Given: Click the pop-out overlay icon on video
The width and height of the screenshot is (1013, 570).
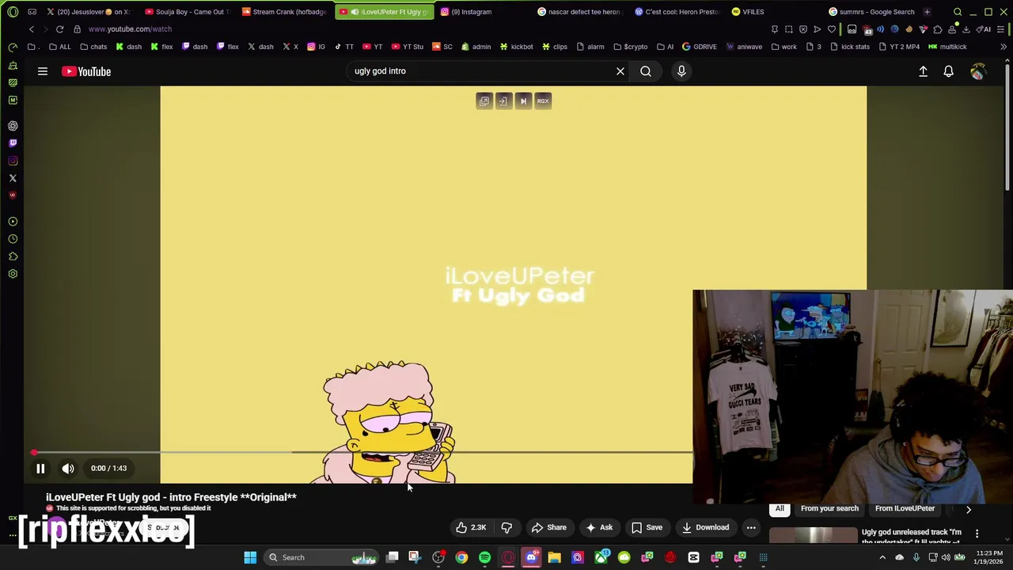Looking at the screenshot, I should [484, 101].
